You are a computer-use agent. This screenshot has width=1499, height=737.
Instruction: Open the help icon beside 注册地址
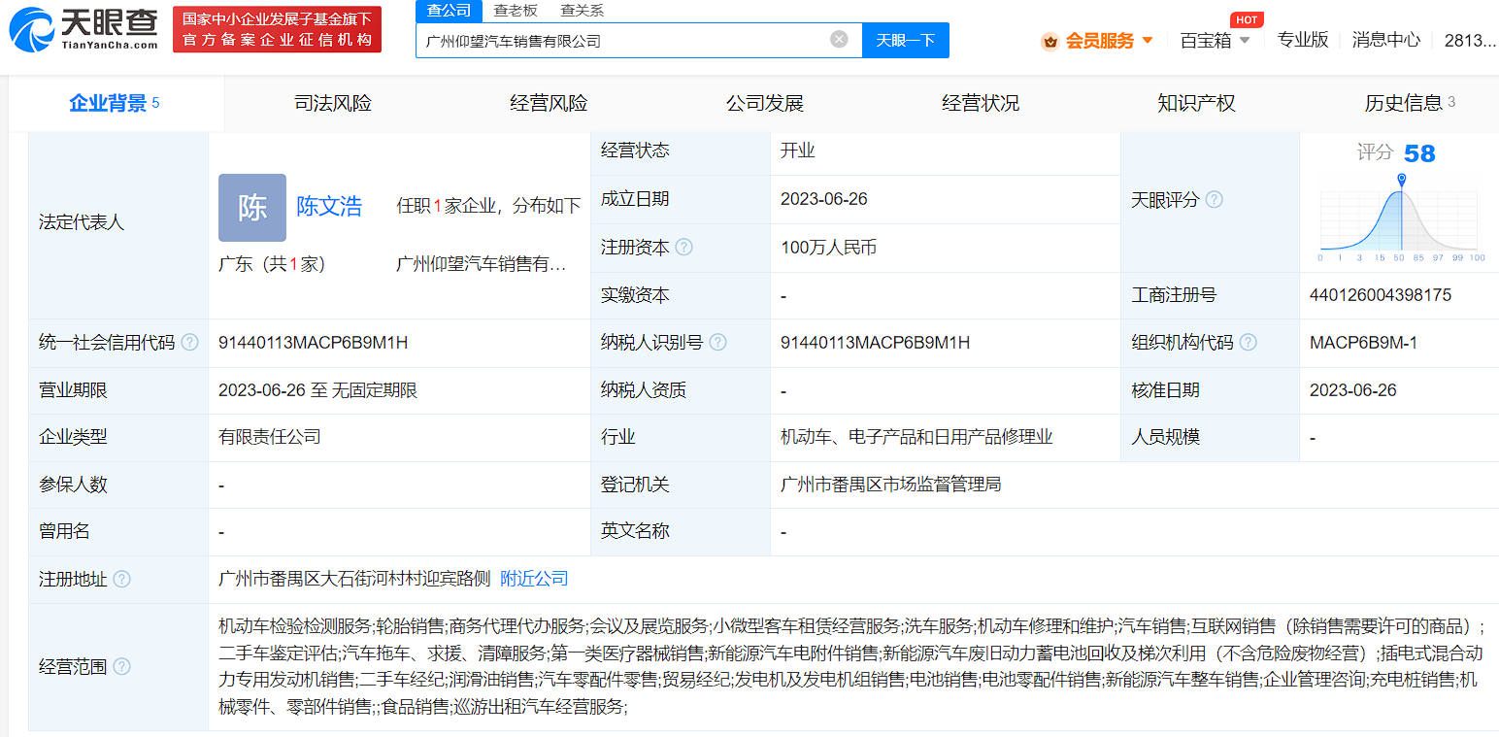[121, 579]
